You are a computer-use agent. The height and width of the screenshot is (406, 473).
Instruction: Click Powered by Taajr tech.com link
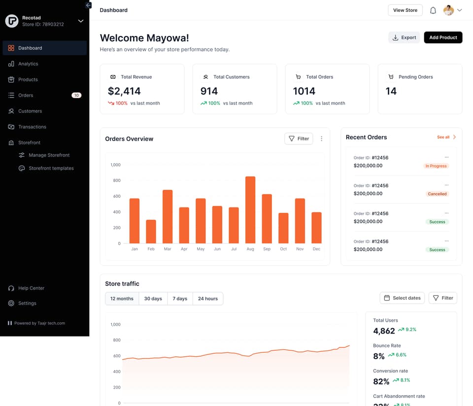coord(36,323)
